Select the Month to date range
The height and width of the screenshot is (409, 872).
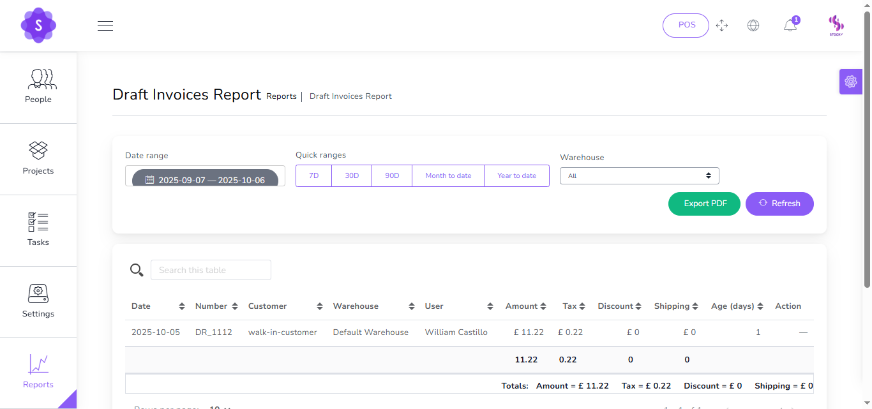click(447, 175)
